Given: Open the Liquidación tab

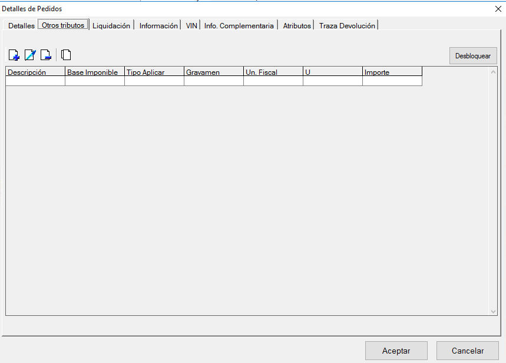Looking at the screenshot, I should coord(111,26).
